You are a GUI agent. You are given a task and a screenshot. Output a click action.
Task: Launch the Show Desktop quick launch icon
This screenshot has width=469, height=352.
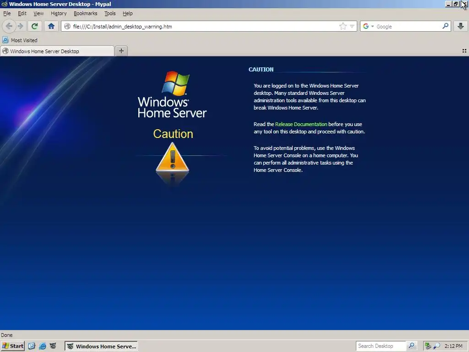click(x=32, y=346)
